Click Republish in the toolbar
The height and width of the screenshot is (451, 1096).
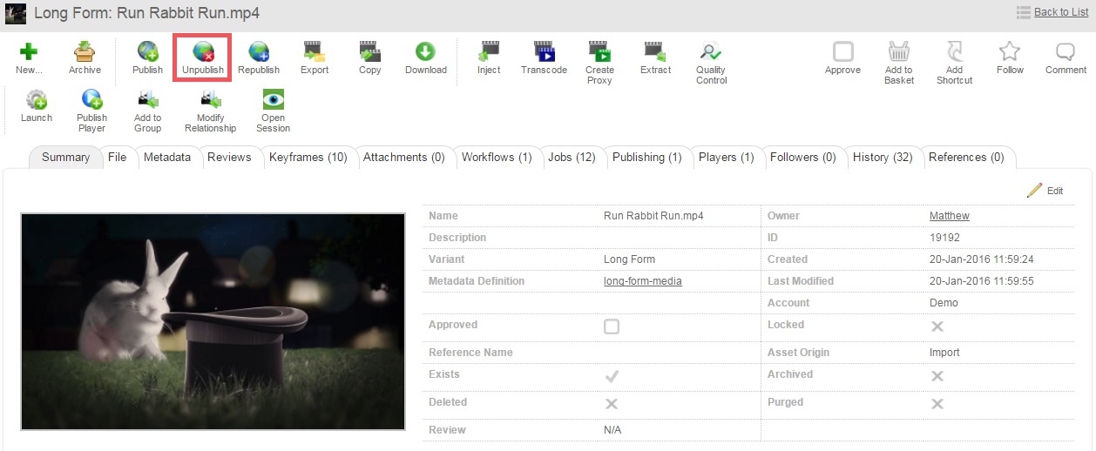click(x=259, y=53)
